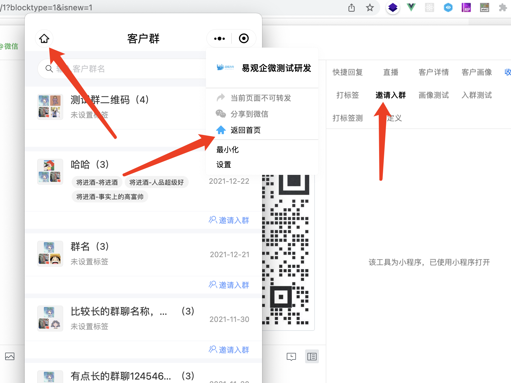Click the forward arrow icon beside 当前页面不可转发
The height and width of the screenshot is (383, 511).
coord(221,98)
